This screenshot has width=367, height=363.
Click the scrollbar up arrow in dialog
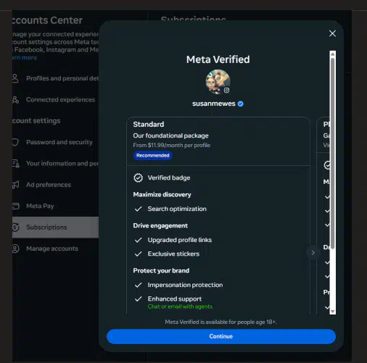coord(333,54)
